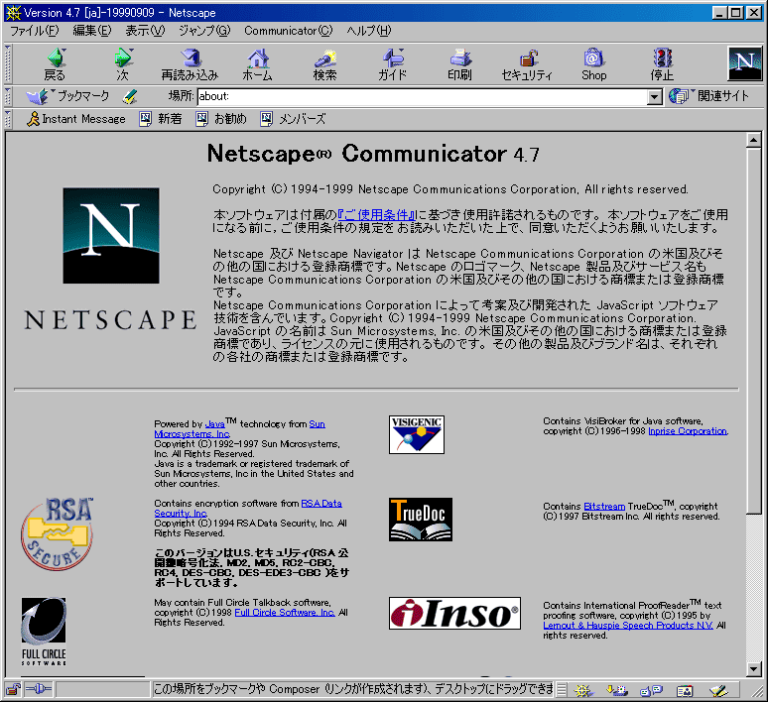Reload the page with 再読み込み
The height and width of the screenshot is (702, 768).
pyautogui.click(x=191, y=64)
